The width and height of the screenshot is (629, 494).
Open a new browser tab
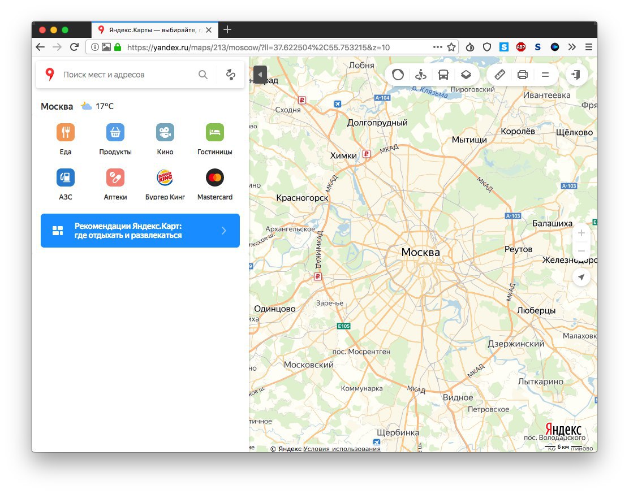click(x=227, y=29)
